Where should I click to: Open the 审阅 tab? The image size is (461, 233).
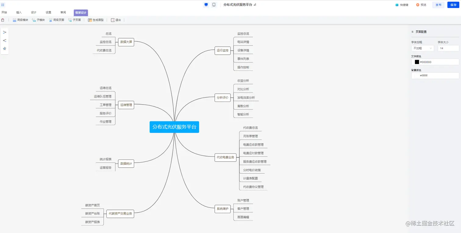click(63, 13)
